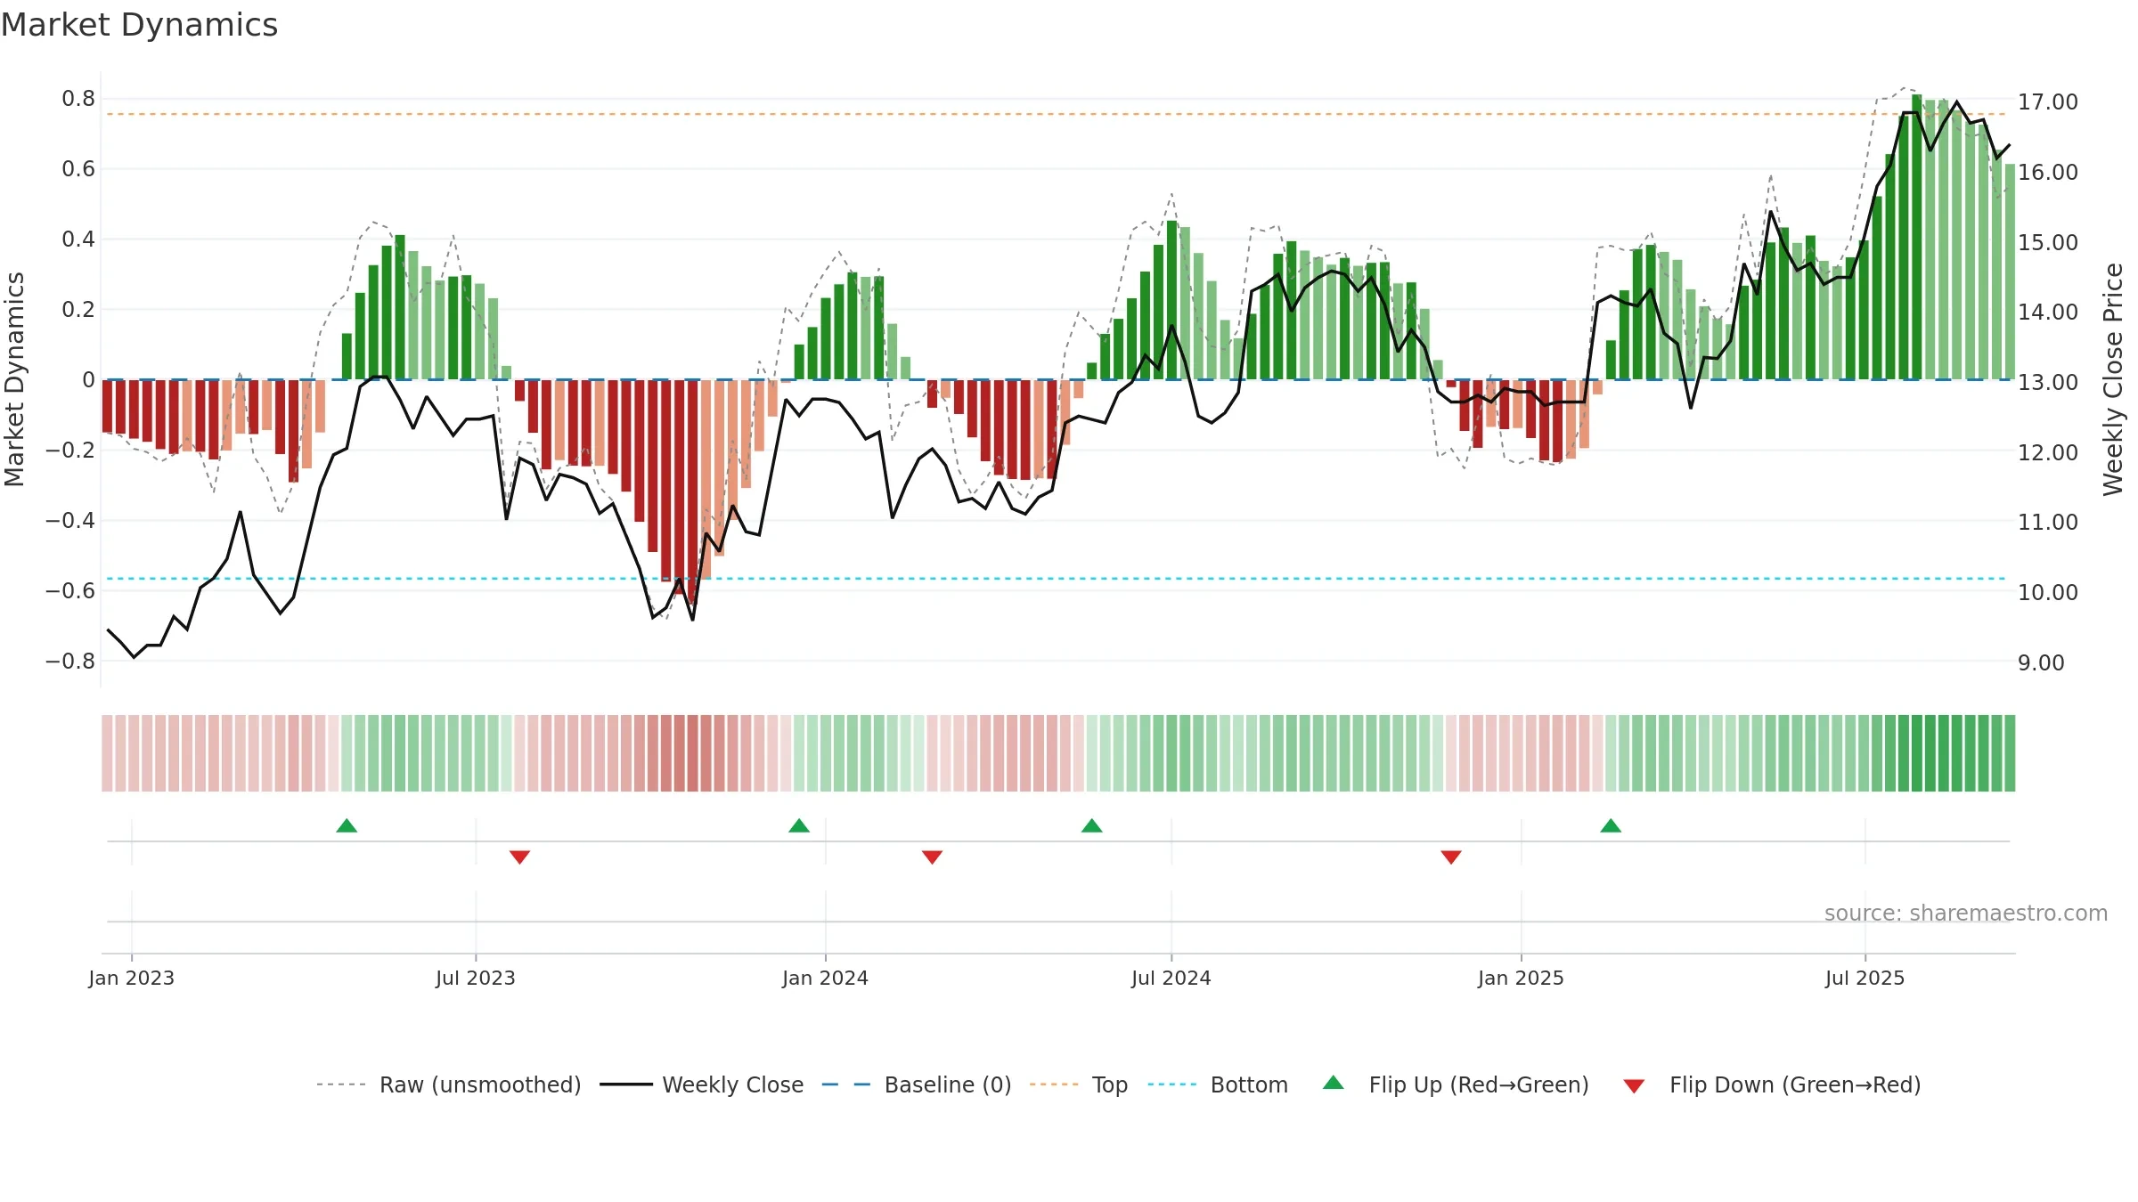Click the tallest dark green bar at peak 2025

[1916, 237]
